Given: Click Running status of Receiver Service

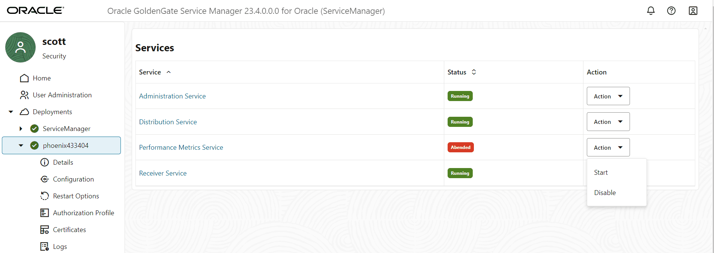Looking at the screenshot, I should tap(460, 173).
